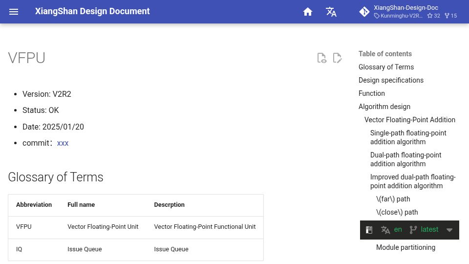Jump to the far path entry

point(393,199)
